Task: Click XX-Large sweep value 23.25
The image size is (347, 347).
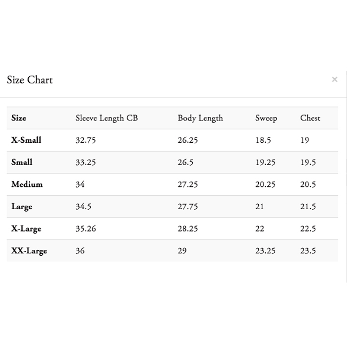Action: pyautogui.click(x=265, y=251)
